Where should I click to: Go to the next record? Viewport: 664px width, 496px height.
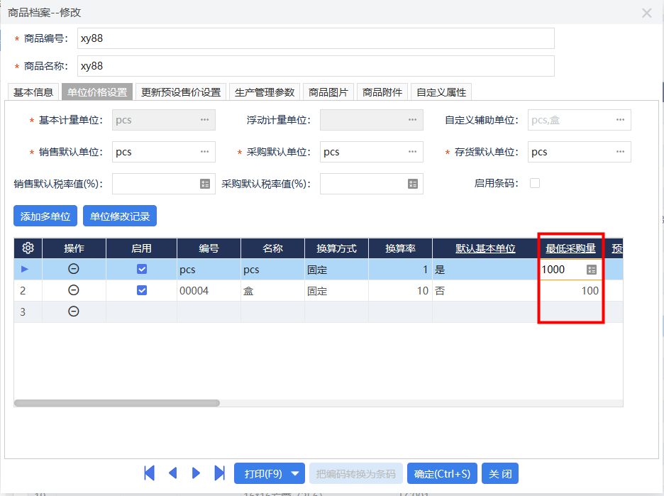click(x=197, y=473)
